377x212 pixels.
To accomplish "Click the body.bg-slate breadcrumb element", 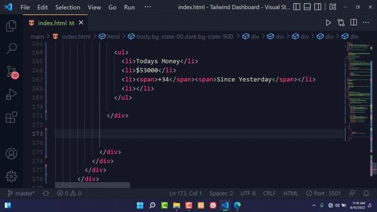I will click(x=184, y=37).
